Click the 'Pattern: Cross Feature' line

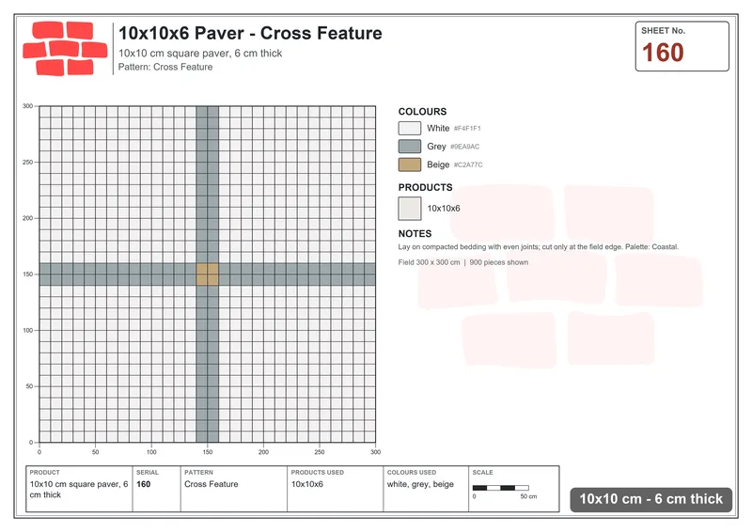tap(165, 67)
